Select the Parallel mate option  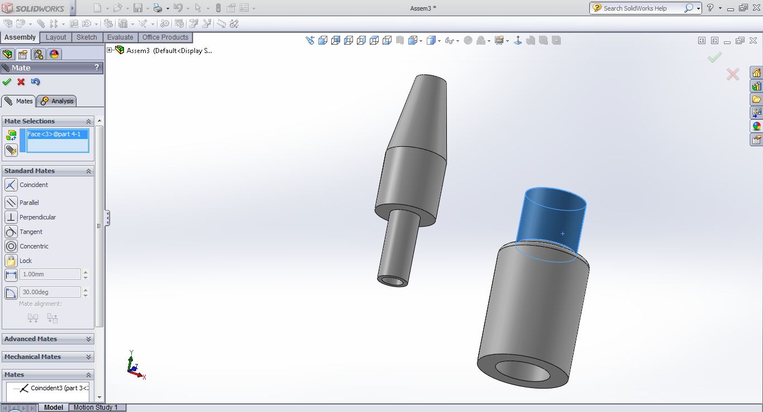[11, 203]
